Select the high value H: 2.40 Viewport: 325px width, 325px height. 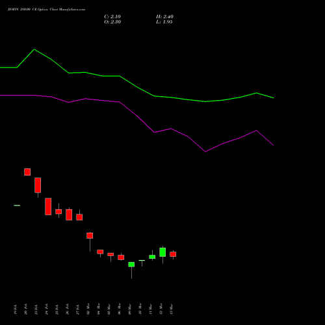pyautogui.click(x=164, y=17)
